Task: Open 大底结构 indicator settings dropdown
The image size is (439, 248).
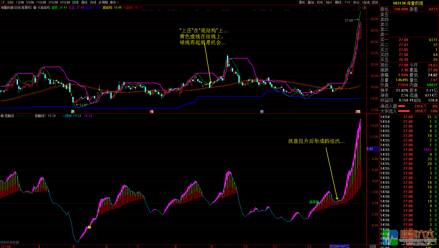Action: pyautogui.click(x=35, y=8)
